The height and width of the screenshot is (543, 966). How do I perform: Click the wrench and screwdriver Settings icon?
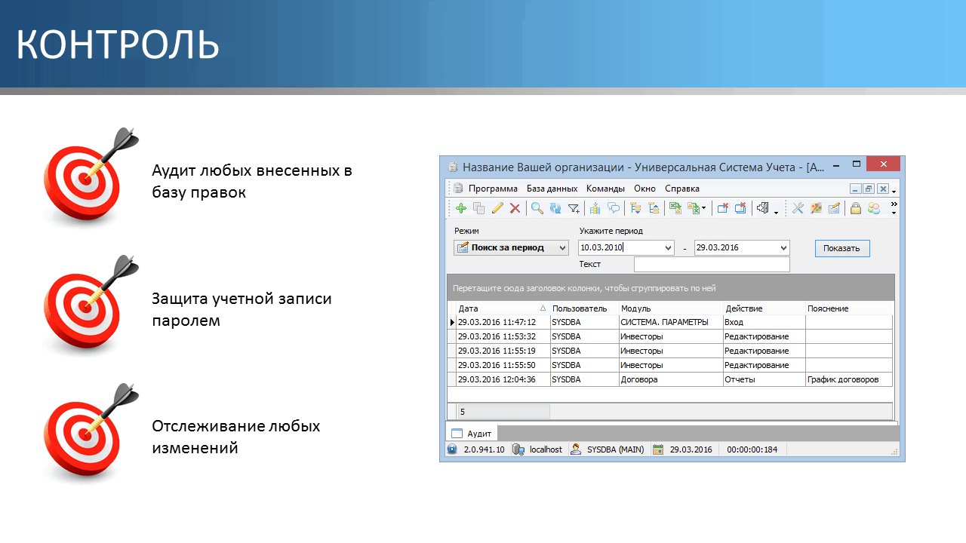click(798, 208)
